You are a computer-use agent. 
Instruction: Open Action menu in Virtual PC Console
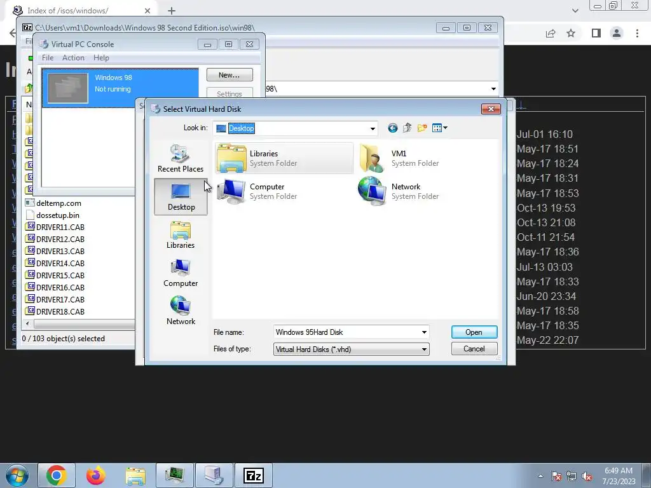(x=74, y=58)
